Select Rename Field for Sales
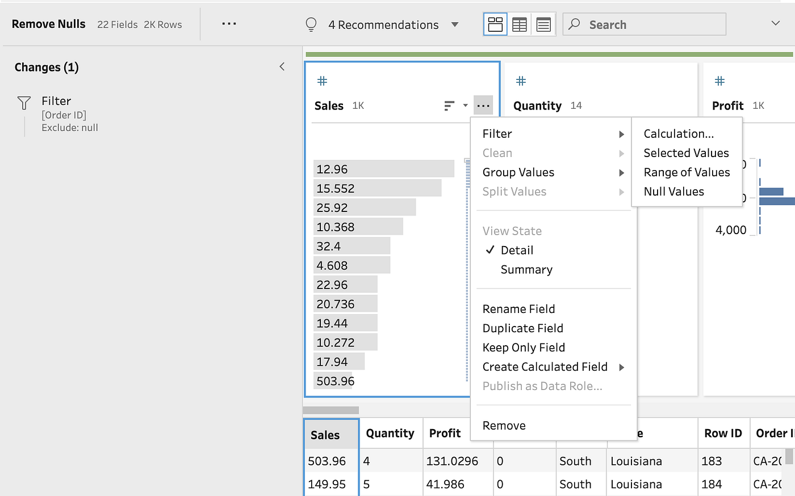 (x=518, y=308)
